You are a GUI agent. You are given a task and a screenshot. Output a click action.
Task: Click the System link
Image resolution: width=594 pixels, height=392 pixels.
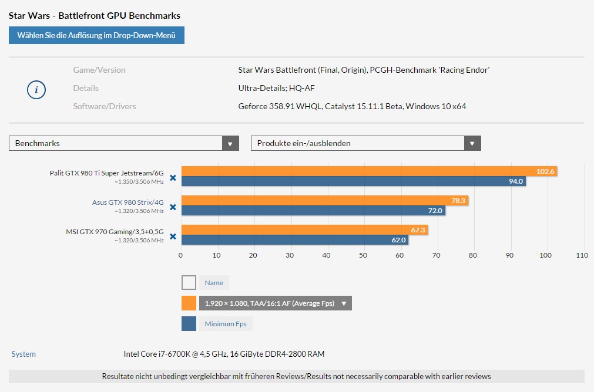[24, 354]
